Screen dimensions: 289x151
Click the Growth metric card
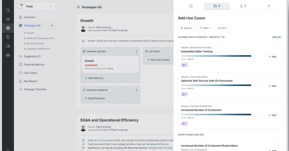pyautogui.click(x=110, y=65)
